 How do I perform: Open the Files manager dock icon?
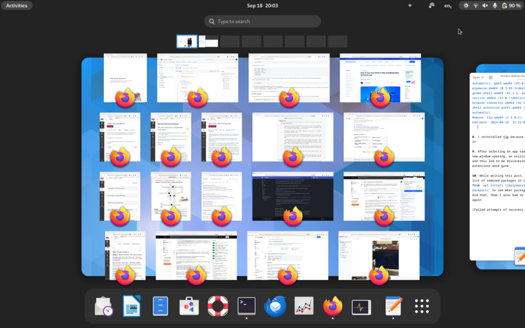(160, 306)
